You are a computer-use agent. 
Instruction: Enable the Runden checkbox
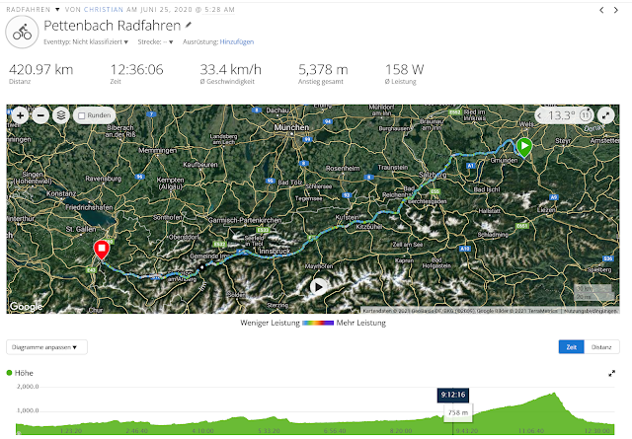point(82,116)
